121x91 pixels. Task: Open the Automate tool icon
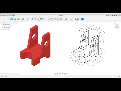[x=28, y=19]
